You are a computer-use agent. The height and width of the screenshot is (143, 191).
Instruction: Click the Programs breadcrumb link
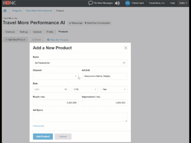pos(17,11)
